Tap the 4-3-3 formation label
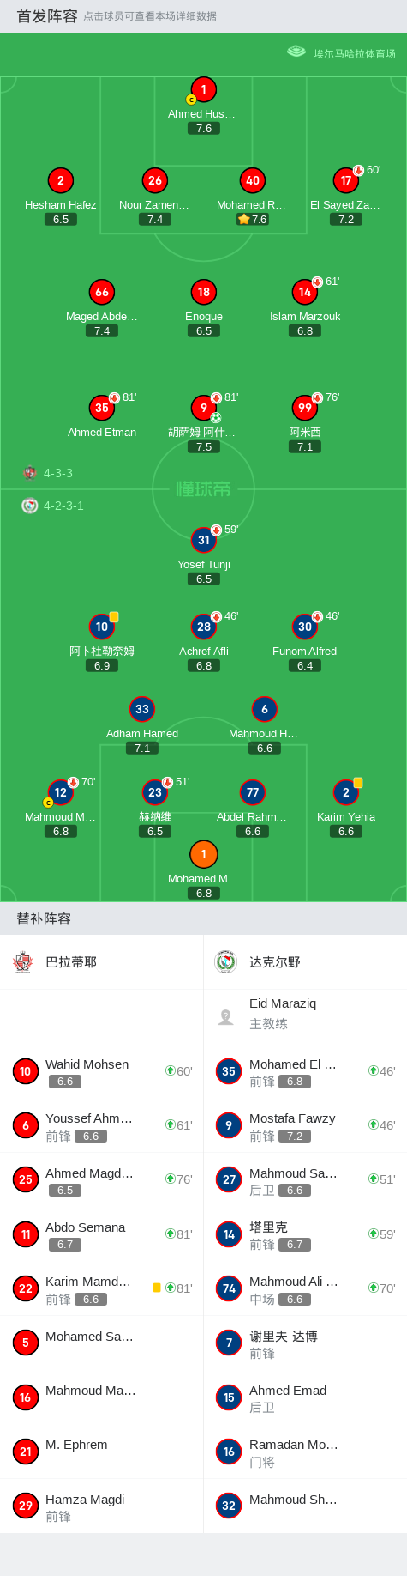This screenshot has height=1576, width=407. [x=58, y=473]
